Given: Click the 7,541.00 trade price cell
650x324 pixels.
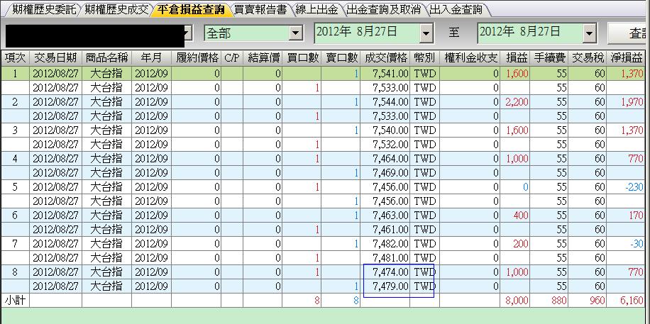Looking at the screenshot, I should point(385,74).
